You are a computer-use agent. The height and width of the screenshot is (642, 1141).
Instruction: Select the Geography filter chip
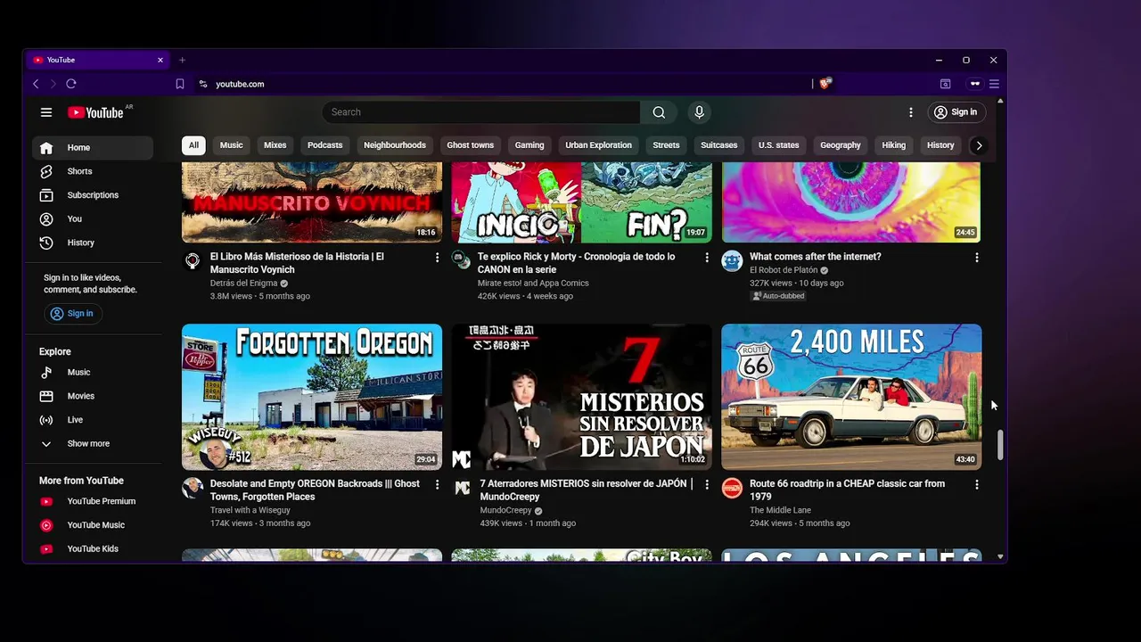coord(841,145)
